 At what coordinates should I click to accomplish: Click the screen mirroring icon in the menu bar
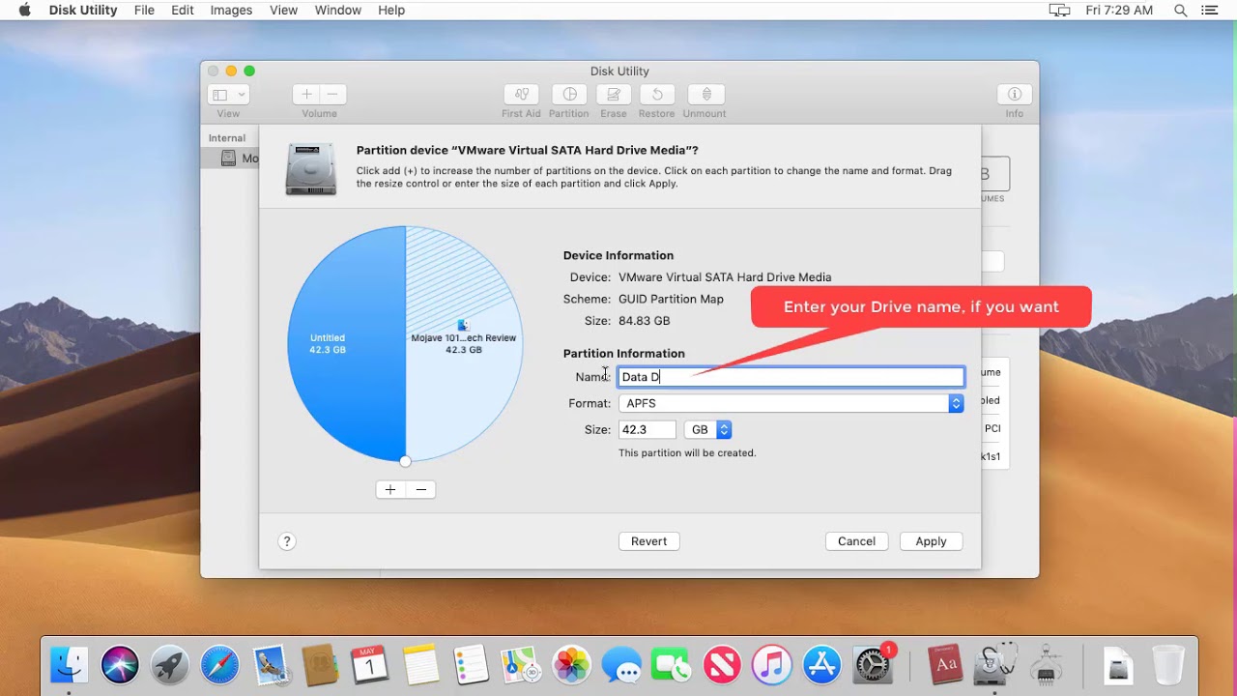(x=1059, y=10)
